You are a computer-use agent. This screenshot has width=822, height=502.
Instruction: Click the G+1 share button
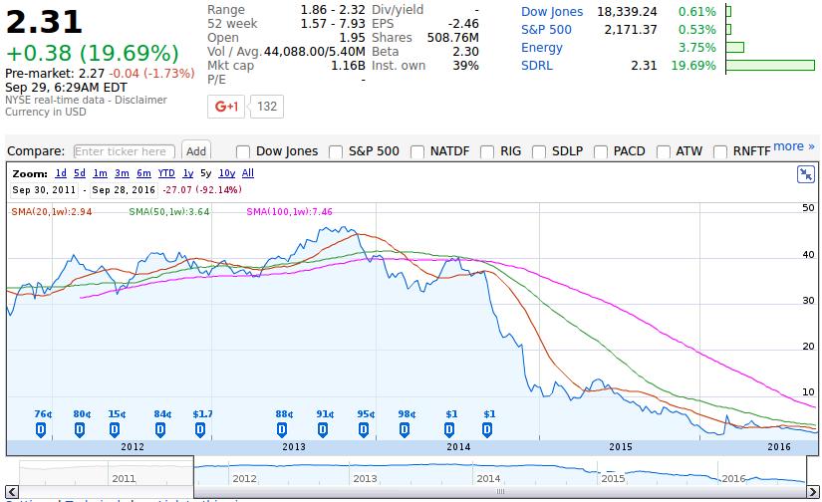coord(226,107)
